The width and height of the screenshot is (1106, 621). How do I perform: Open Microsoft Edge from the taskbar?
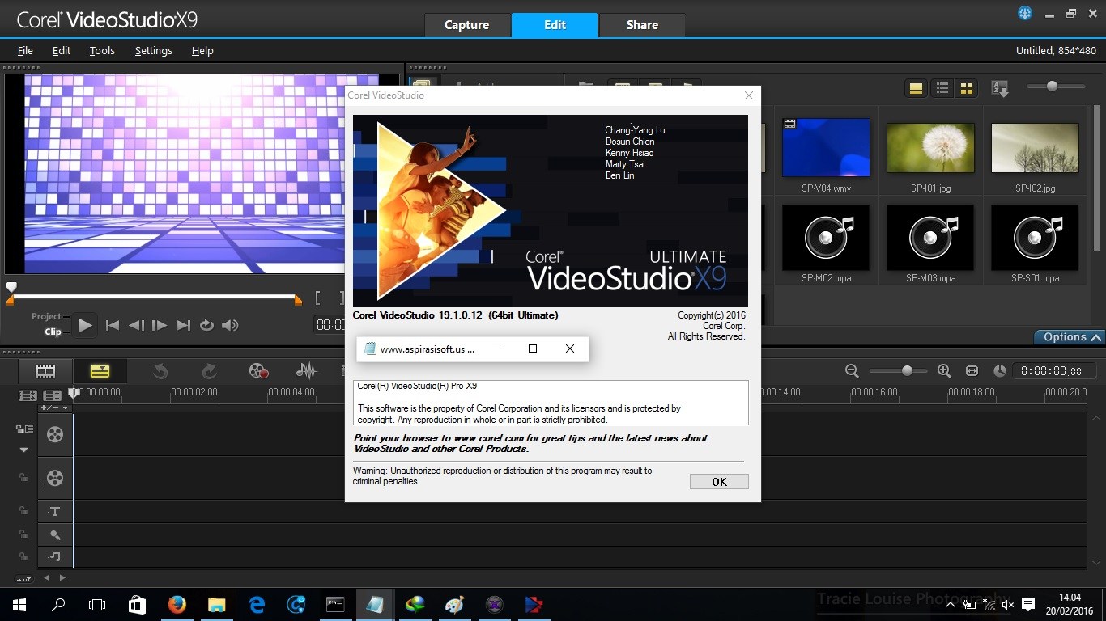[257, 604]
